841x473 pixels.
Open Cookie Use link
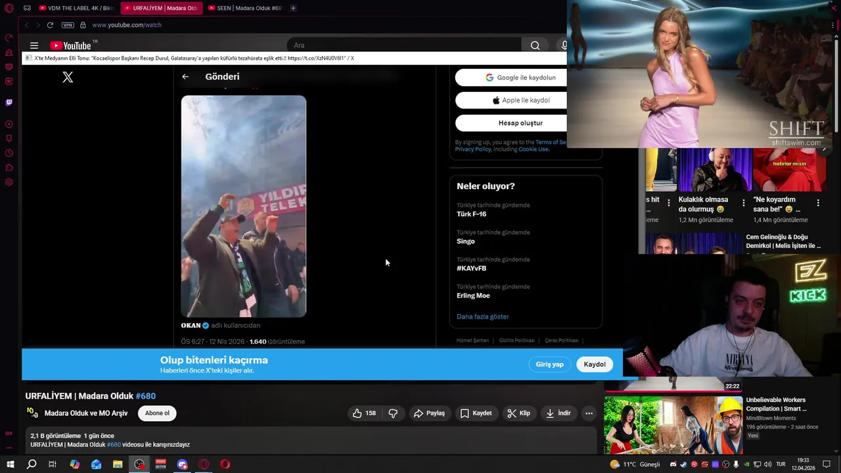534,149
